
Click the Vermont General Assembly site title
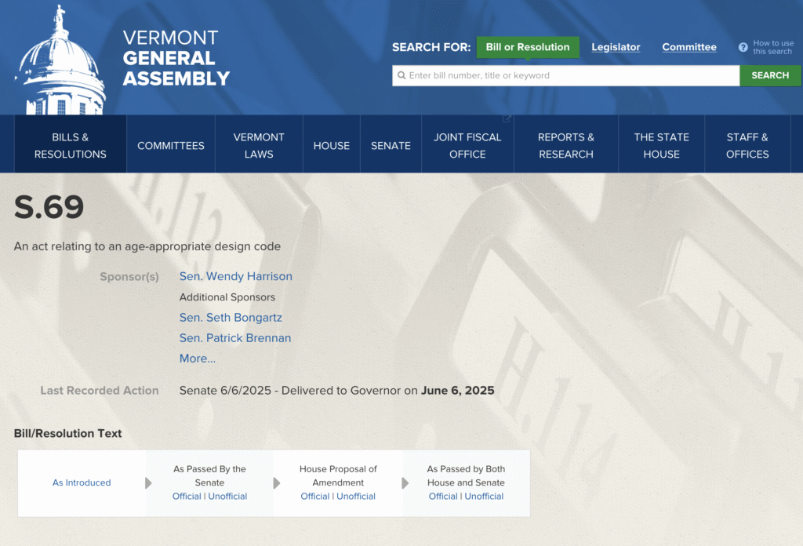176,58
